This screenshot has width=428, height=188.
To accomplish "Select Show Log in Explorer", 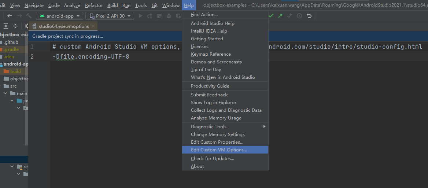I will tap(225, 103).
